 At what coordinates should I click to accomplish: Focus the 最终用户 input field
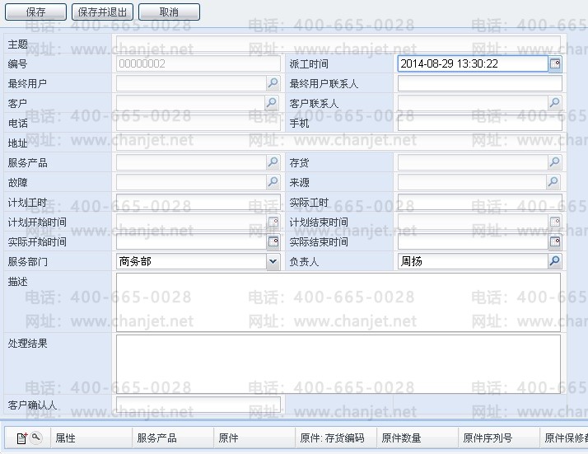tap(191, 83)
